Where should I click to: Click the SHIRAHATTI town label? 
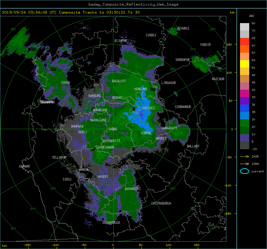[111, 141]
